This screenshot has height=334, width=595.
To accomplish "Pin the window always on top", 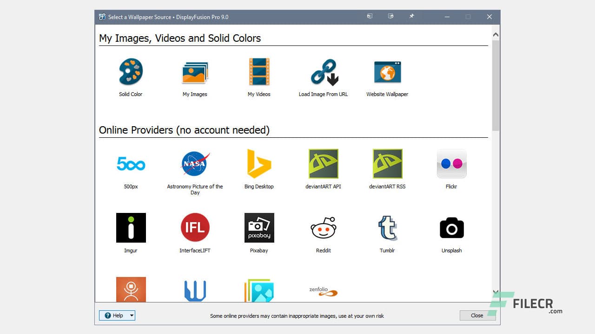I will pos(411,16).
